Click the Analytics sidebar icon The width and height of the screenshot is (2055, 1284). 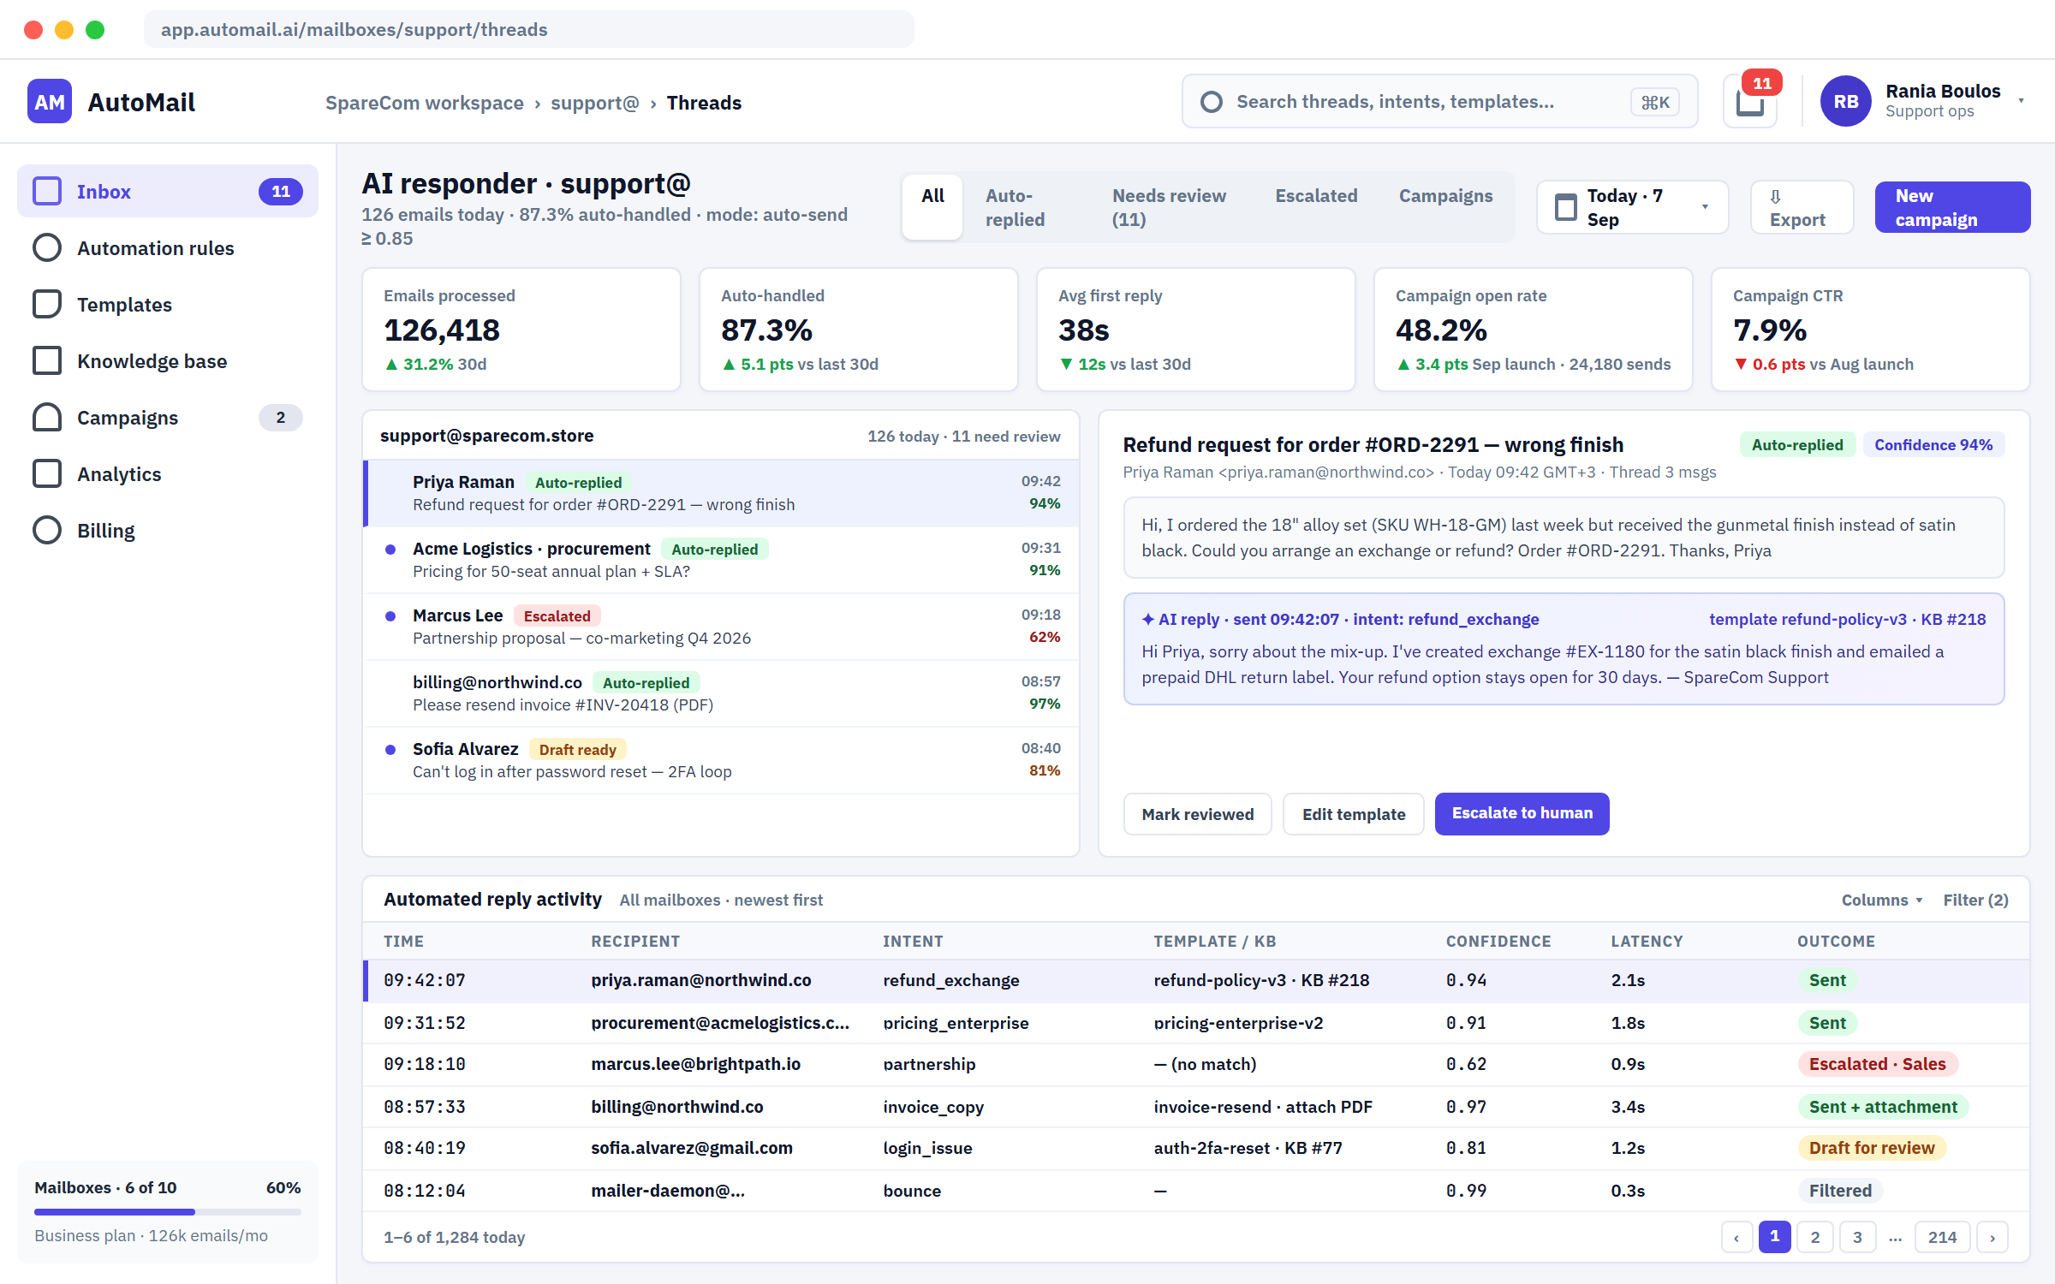pos(47,473)
